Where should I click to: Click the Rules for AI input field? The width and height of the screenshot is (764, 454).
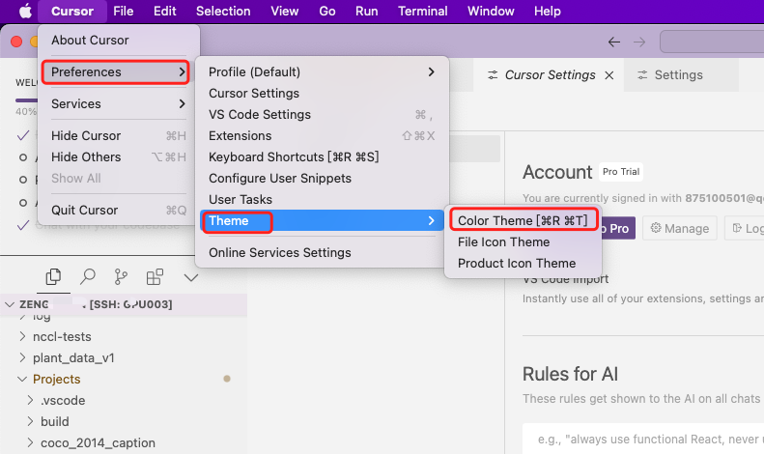[x=645, y=439]
